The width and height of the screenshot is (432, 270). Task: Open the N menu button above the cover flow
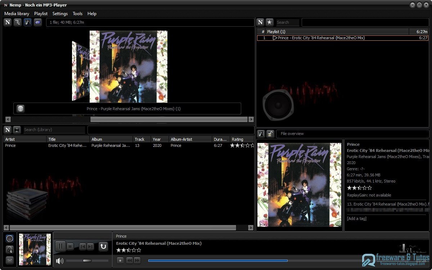[x=8, y=22]
